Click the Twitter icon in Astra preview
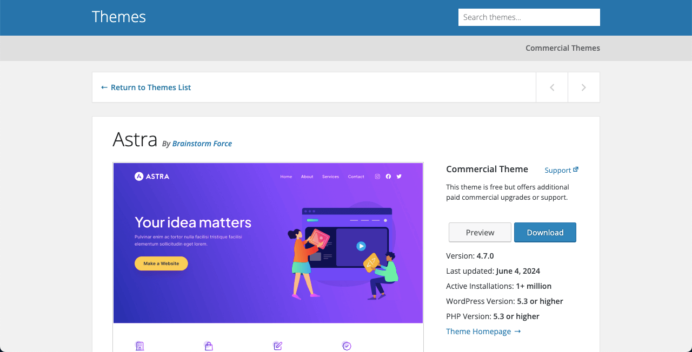Screen dimensions: 692x352 [x=399, y=177]
